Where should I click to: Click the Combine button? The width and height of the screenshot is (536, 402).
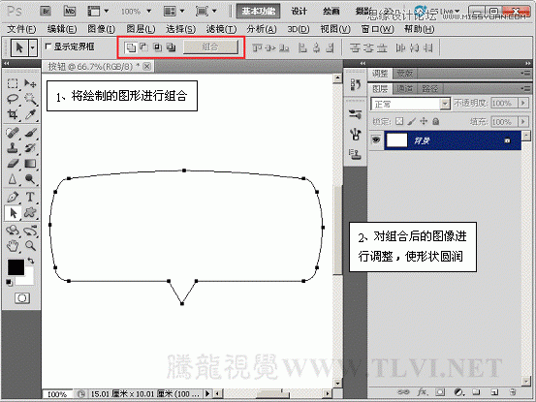(x=210, y=47)
